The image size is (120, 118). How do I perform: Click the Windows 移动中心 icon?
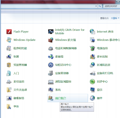click(x=93, y=40)
